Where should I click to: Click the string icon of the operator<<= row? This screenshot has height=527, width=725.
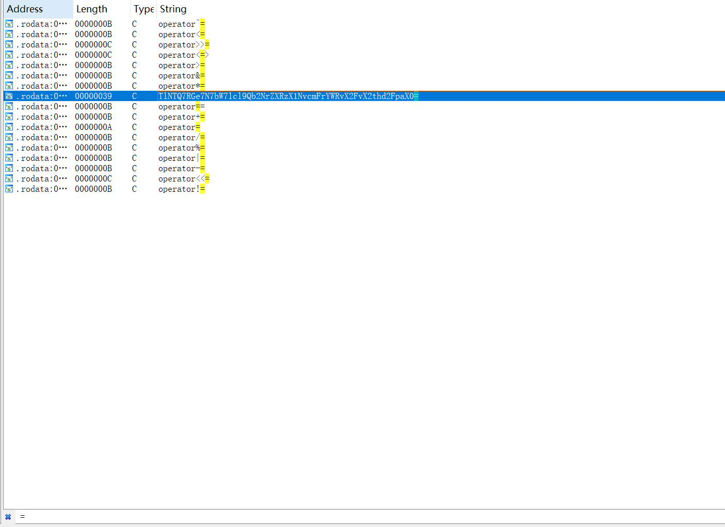[9, 178]
